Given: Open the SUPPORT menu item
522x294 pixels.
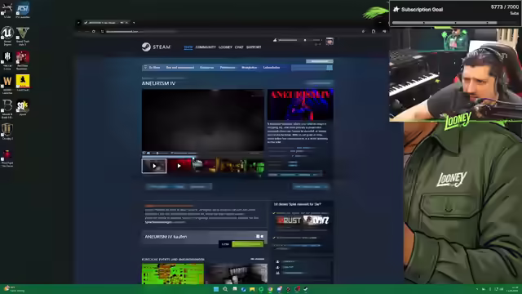Looking at the screenshot, I should coord(254,47).
